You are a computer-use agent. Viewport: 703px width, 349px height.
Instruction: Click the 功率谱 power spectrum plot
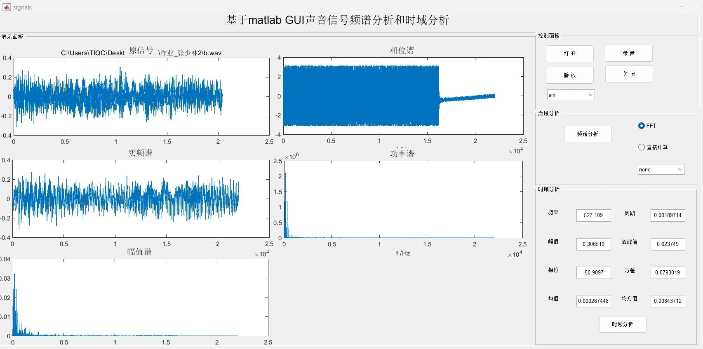[403, 199]
